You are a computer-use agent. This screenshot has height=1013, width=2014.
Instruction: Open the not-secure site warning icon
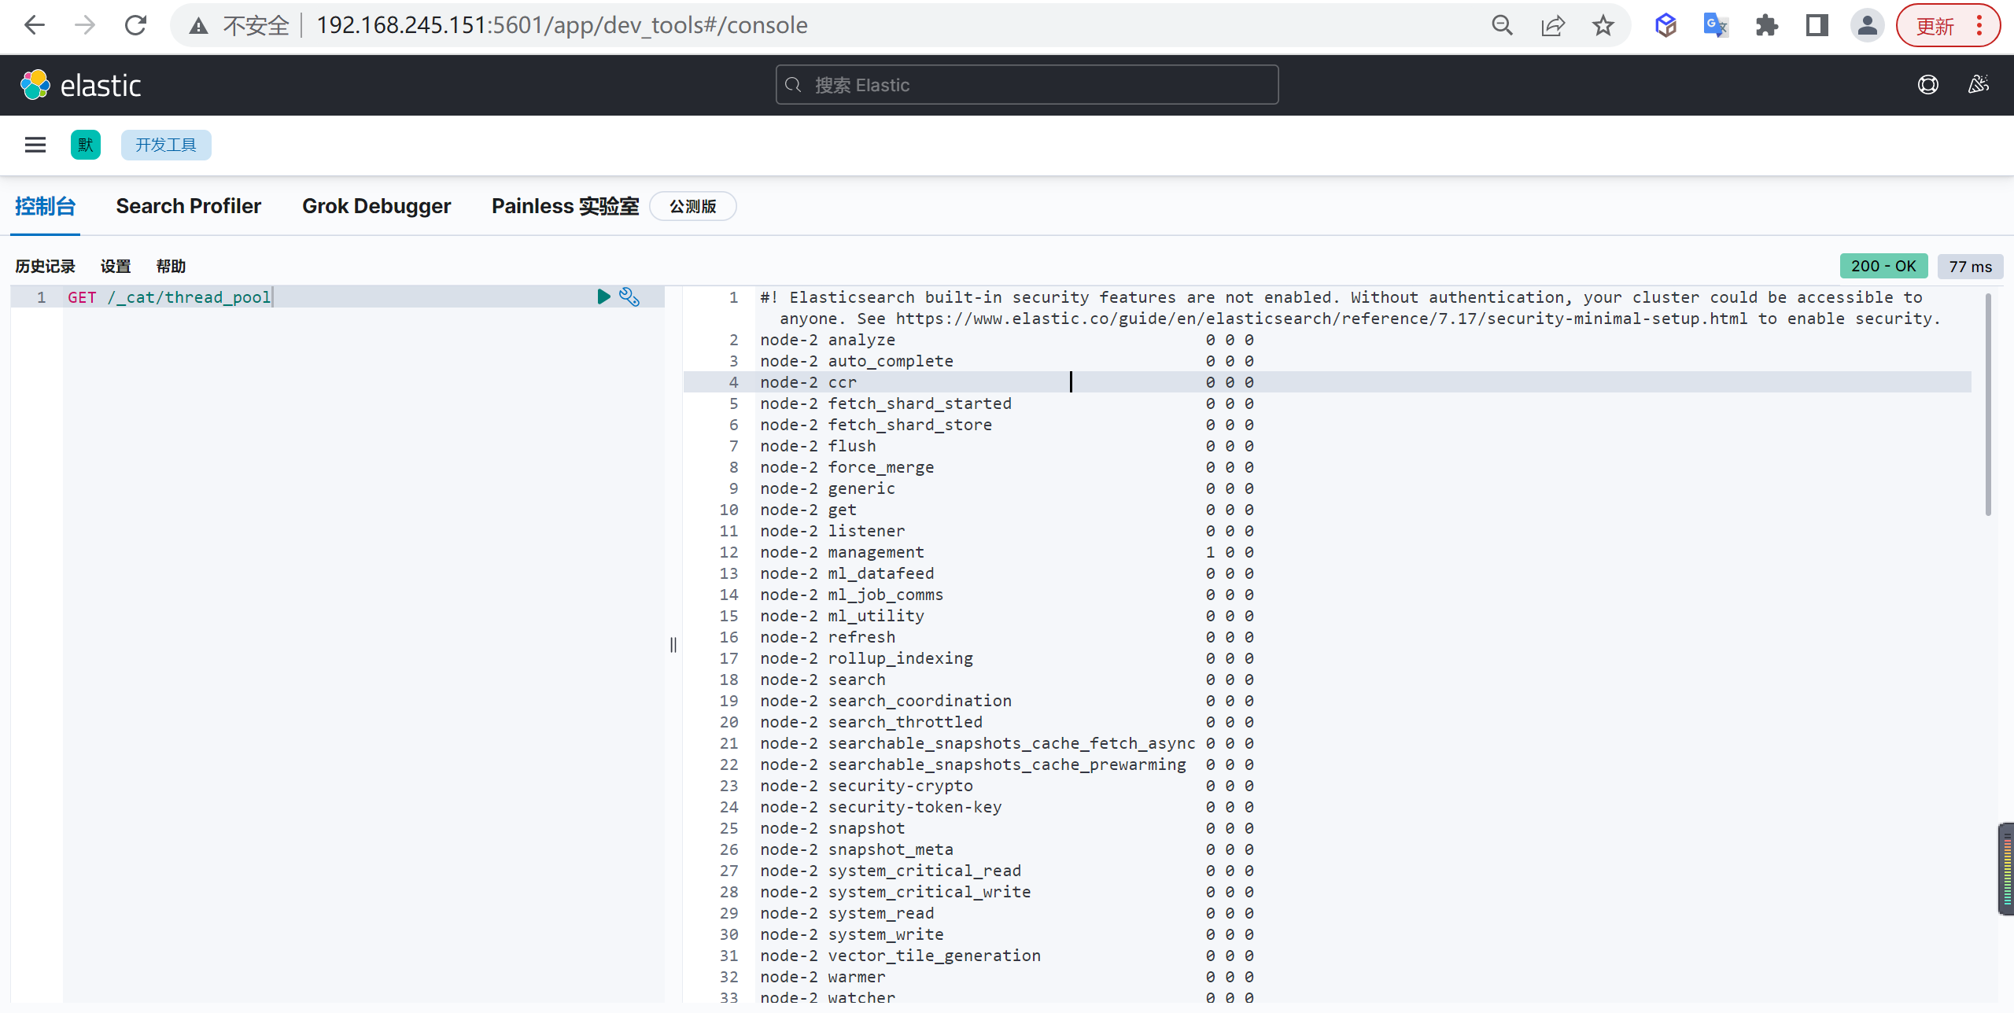tap(199, 26)
